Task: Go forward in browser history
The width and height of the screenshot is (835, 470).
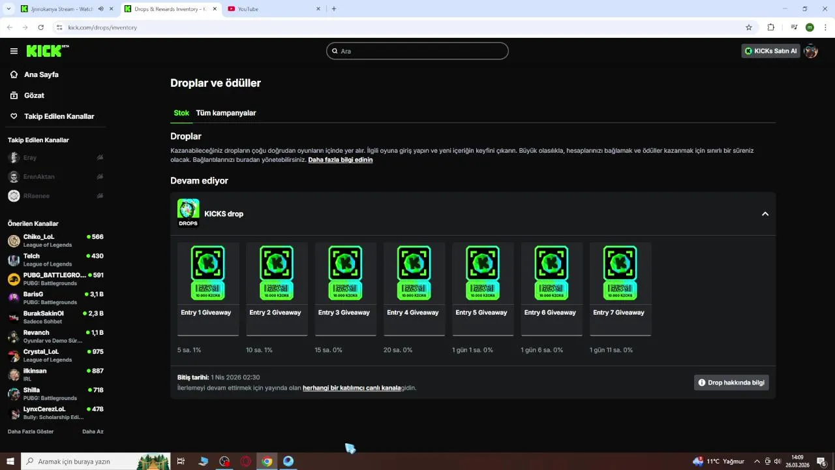Action: (25, 27)
